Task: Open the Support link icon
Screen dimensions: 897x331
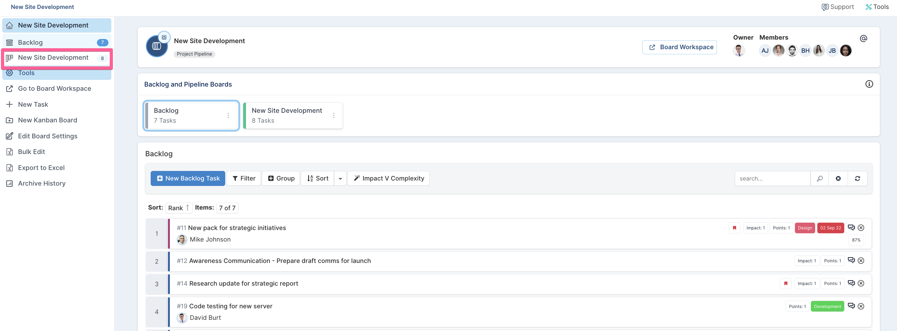Action: point(825,7)
